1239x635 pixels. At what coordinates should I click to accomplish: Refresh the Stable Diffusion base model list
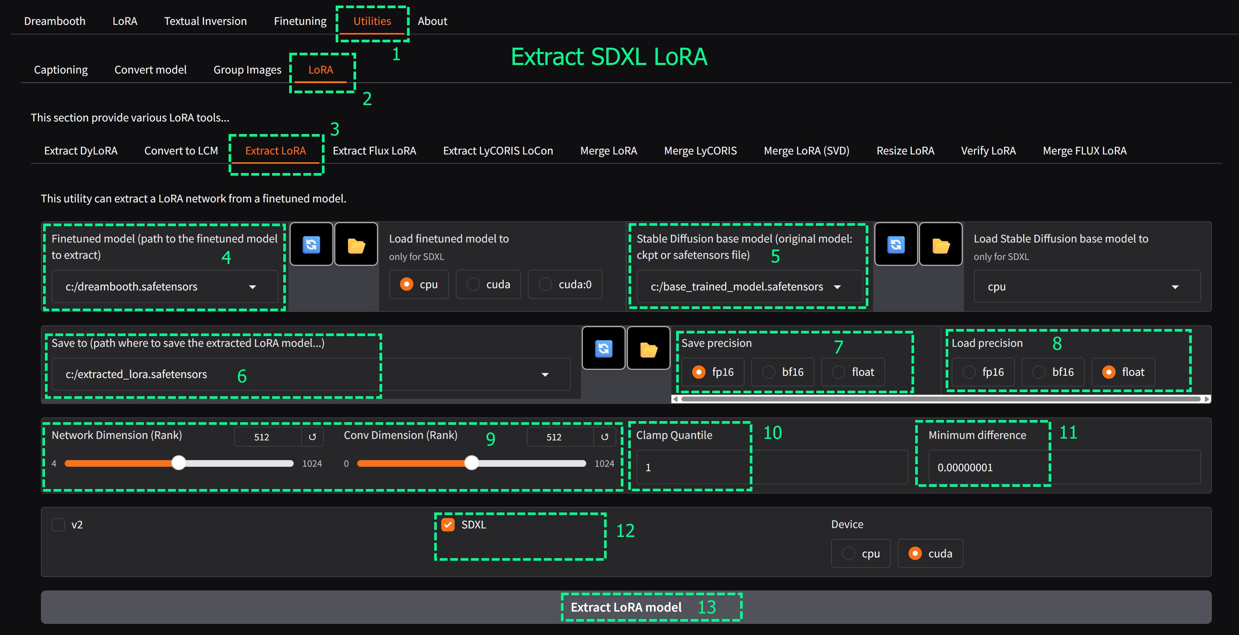pyautogui.click(x=896, y=244)
